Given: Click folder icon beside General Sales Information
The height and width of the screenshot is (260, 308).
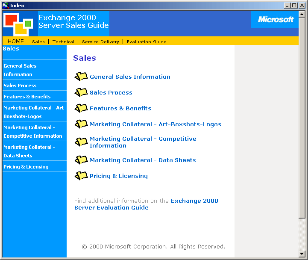Looking at the screenshot, I should [x=81, y=77].
